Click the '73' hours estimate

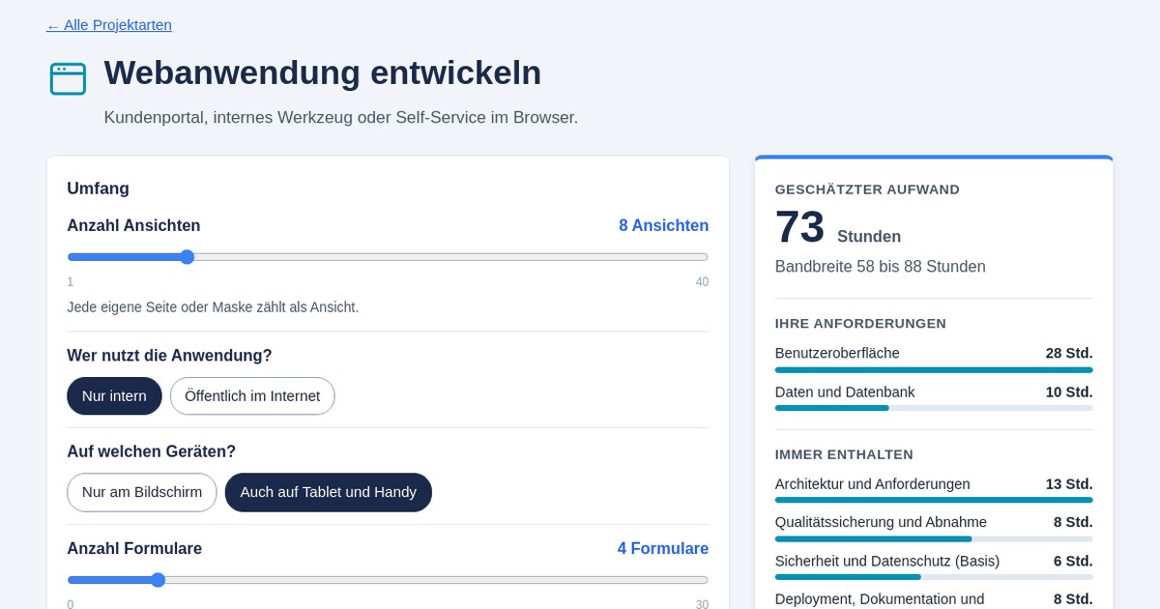tap(799, 227)
